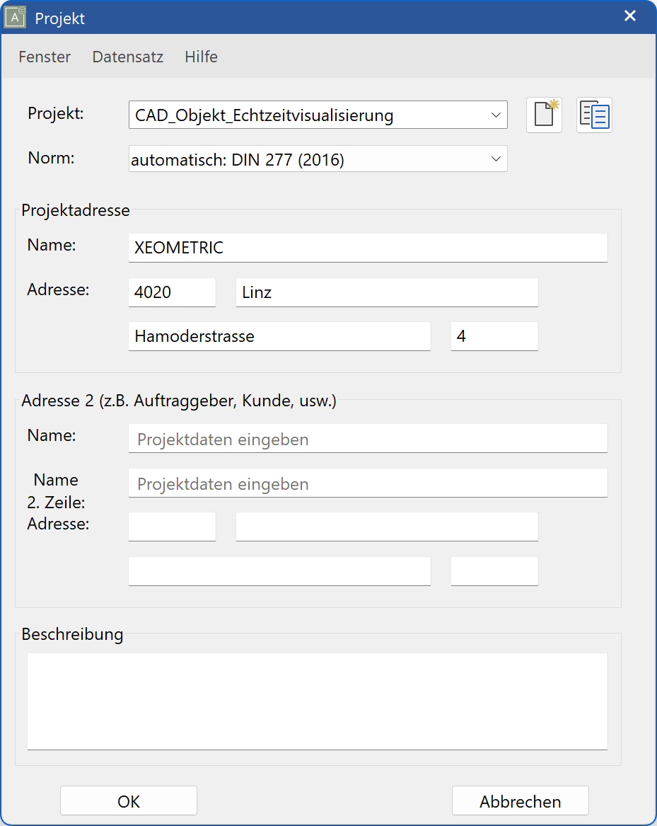Click the house number field showing 4
This screenshot has width=657, height=826.
494,336
